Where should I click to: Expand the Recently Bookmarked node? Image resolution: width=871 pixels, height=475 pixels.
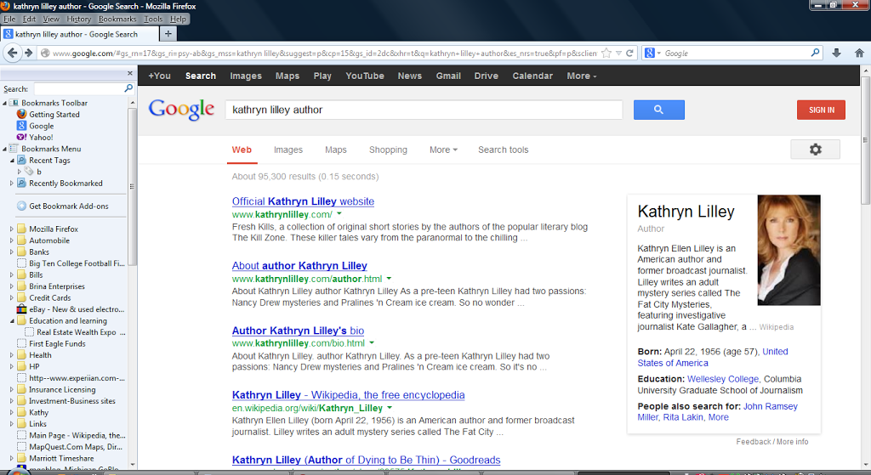pos(12,184)
